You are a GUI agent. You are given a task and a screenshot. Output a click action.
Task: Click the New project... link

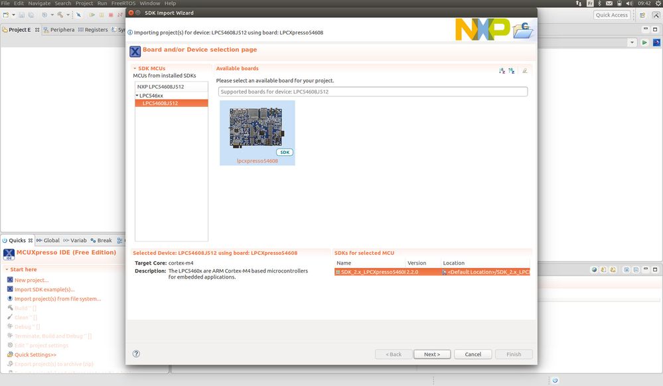[x=31, y=280]
